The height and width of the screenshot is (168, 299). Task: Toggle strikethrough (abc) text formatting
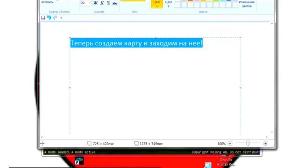click(115, 3)
